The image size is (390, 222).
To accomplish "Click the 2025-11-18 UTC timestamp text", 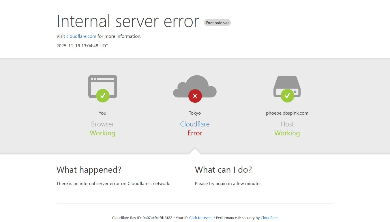I will [x=82, y=46].
